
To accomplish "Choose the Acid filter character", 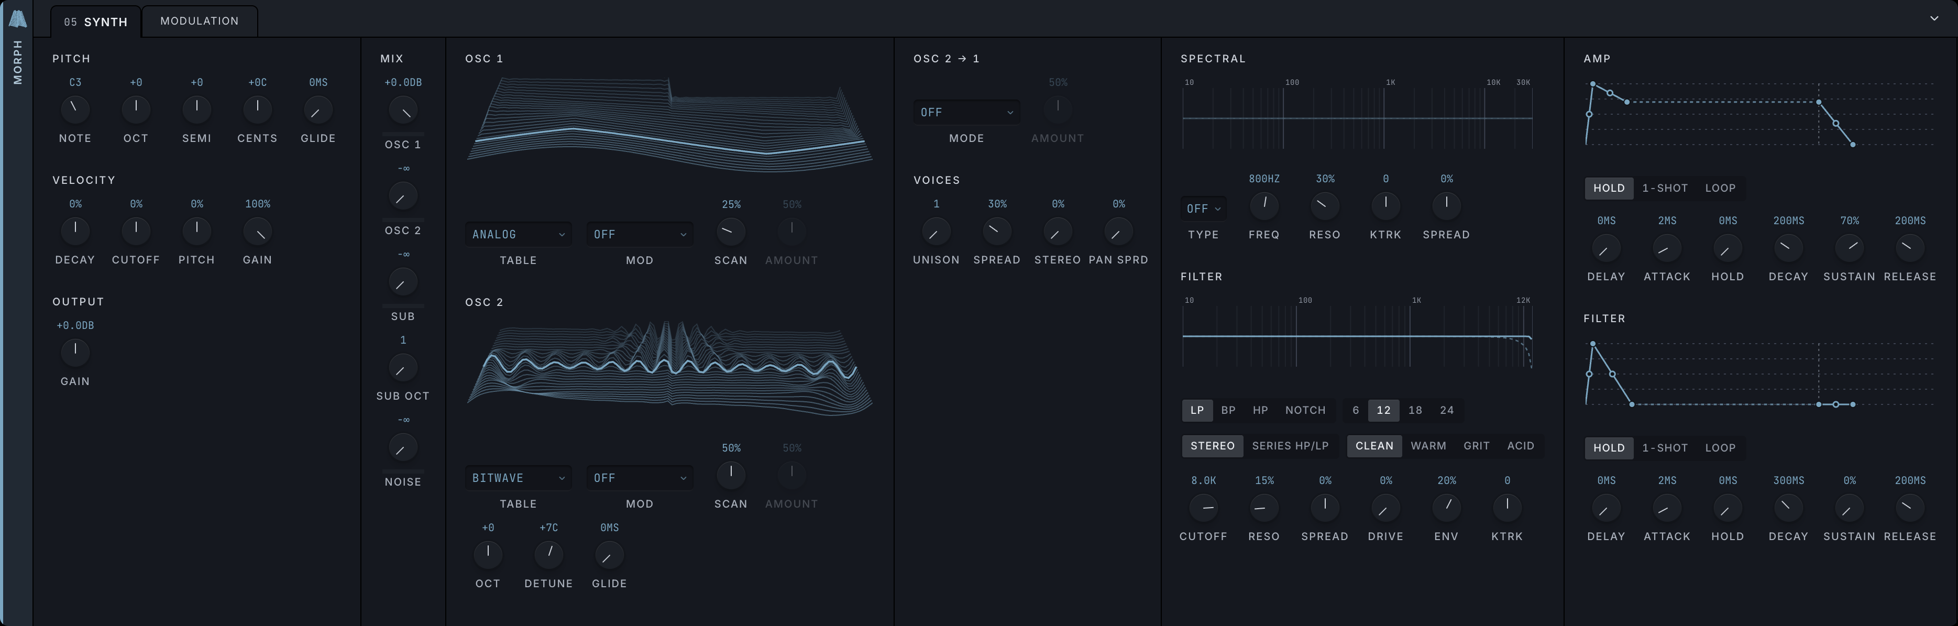I will pyautogui.click(x=1520, y=446).
